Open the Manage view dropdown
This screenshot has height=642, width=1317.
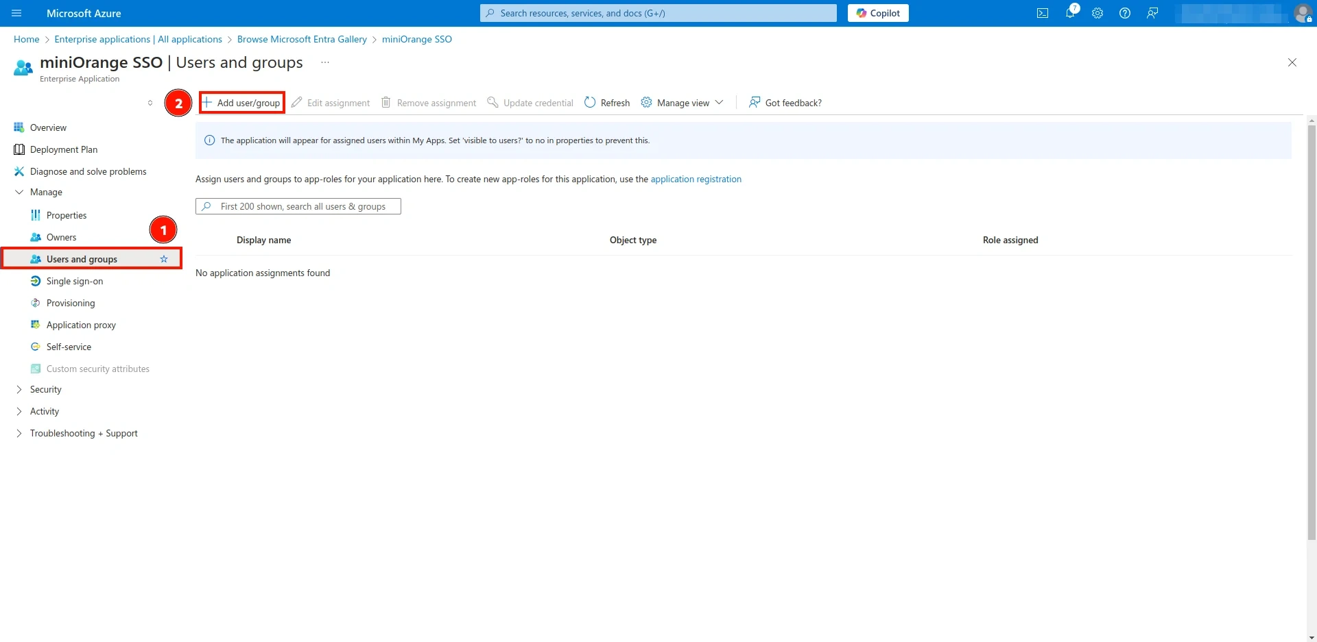pyautogui.click(x=683, y=102)
